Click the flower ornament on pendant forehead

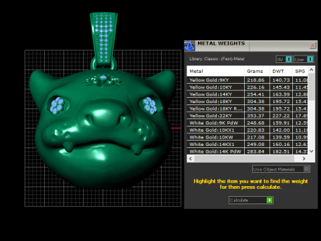(104, 80)
